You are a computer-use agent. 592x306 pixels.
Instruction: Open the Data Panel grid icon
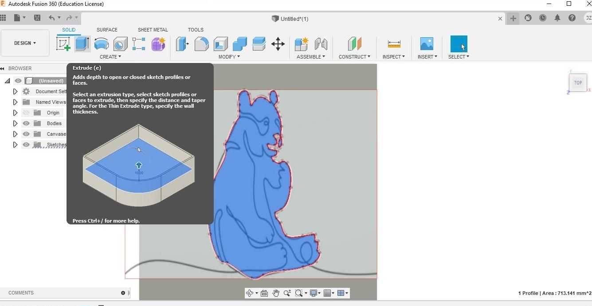point(3,18)
